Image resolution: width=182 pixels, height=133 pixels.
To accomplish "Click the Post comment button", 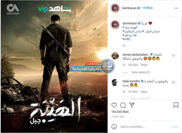I will pos(175,127).
